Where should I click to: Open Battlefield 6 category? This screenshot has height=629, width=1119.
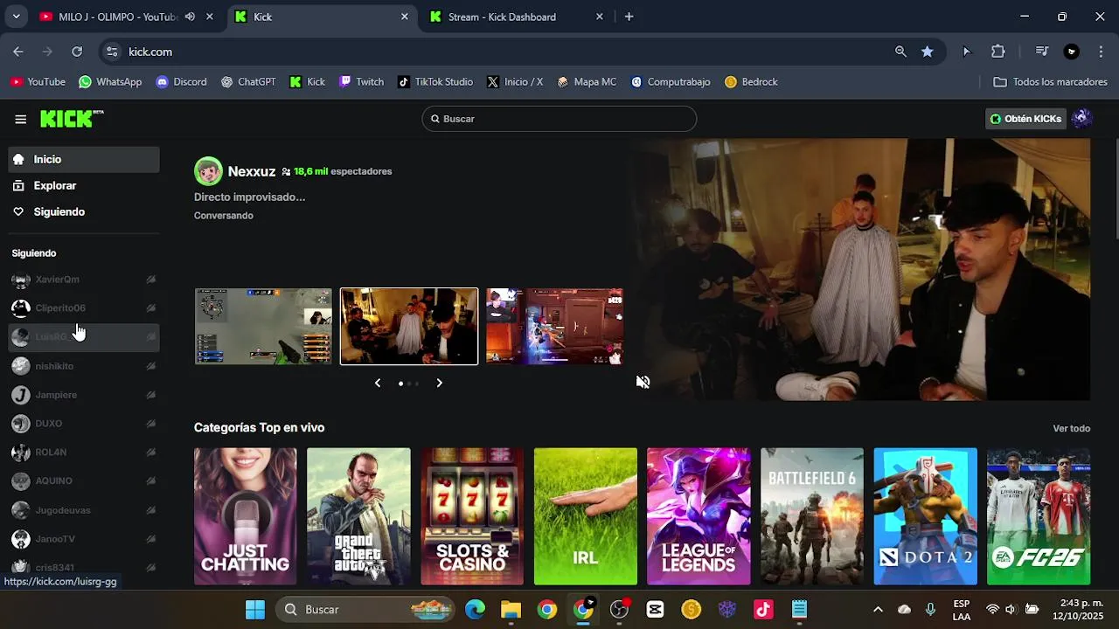tap(812, 516)
